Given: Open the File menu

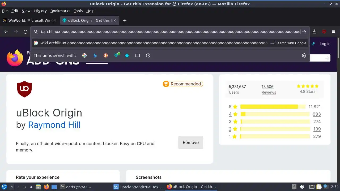Looking at the screenshot, I should 5,11.
